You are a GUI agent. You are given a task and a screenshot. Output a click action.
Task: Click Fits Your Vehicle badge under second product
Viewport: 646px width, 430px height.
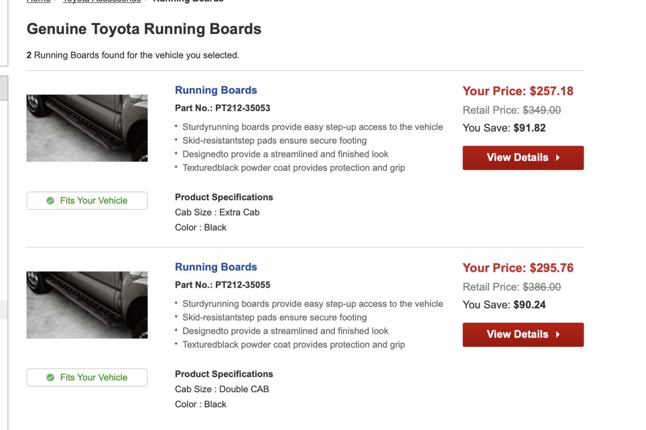[x=87, y=378]
